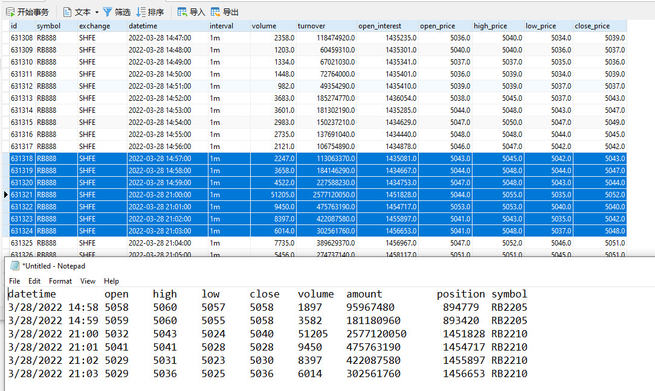
Task: Select datetime cell 2022-03-28 21:03:00
Action: click(x=167, y=232)
